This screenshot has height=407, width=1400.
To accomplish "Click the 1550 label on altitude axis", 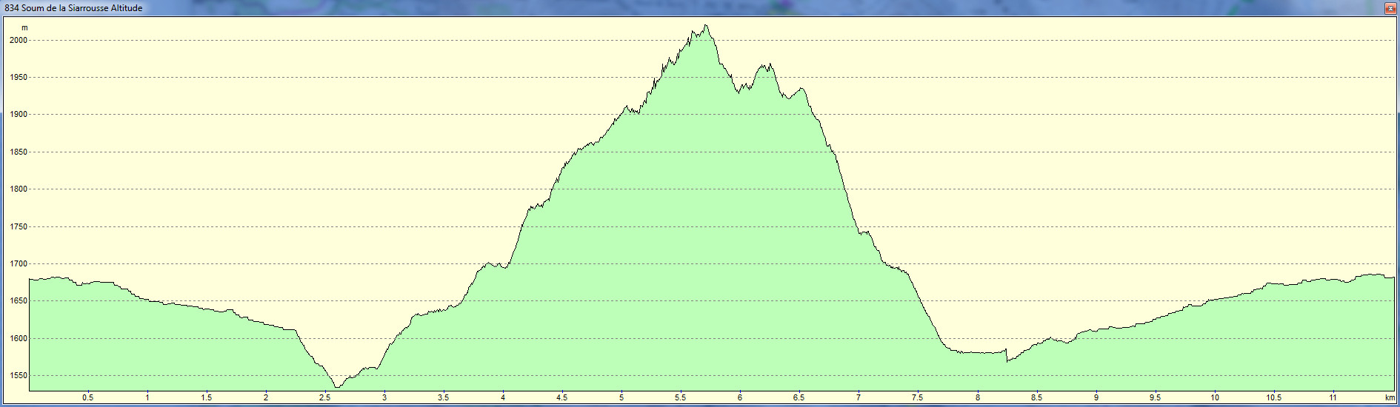I will click(18, 376).
